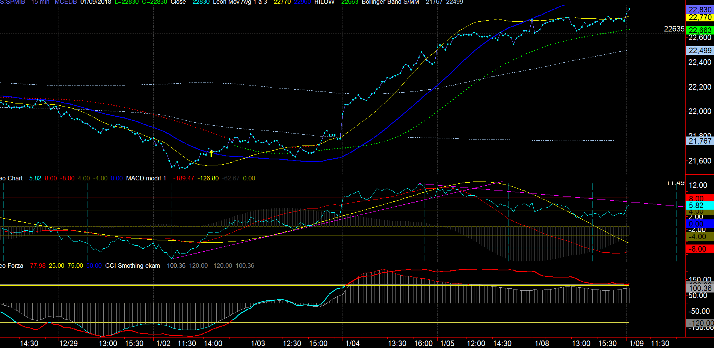Click the 15:00 time axis label
The width and height of the screenshot is (714, 348).
tap(318, 343)
